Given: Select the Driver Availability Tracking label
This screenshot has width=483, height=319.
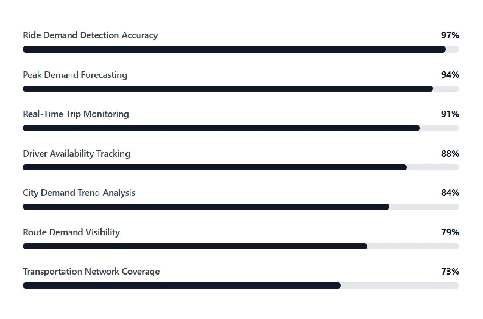Looking at the screenshot, I should tap(77, 154).
